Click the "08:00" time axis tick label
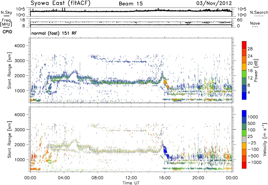The height and width of the screenshot is (185, 268). [x=97, y=178]
